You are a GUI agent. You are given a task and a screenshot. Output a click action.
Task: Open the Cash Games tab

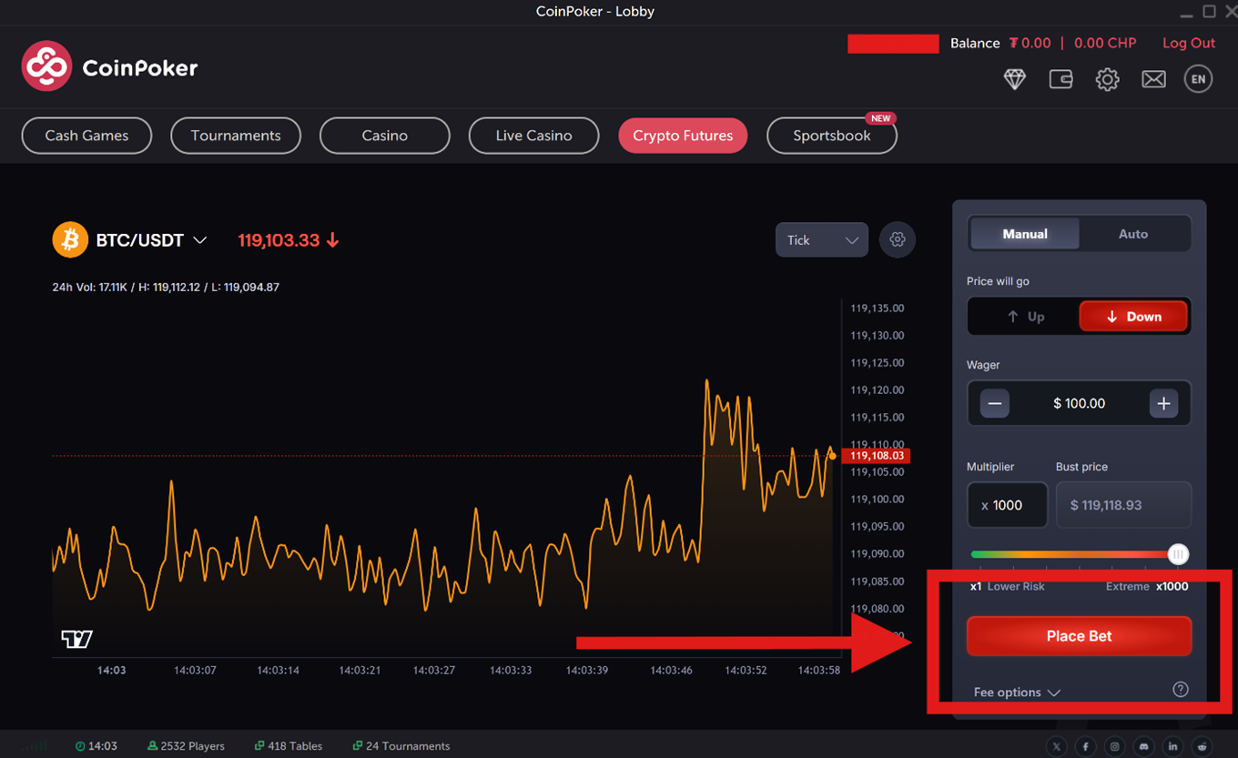click(86, 136)
